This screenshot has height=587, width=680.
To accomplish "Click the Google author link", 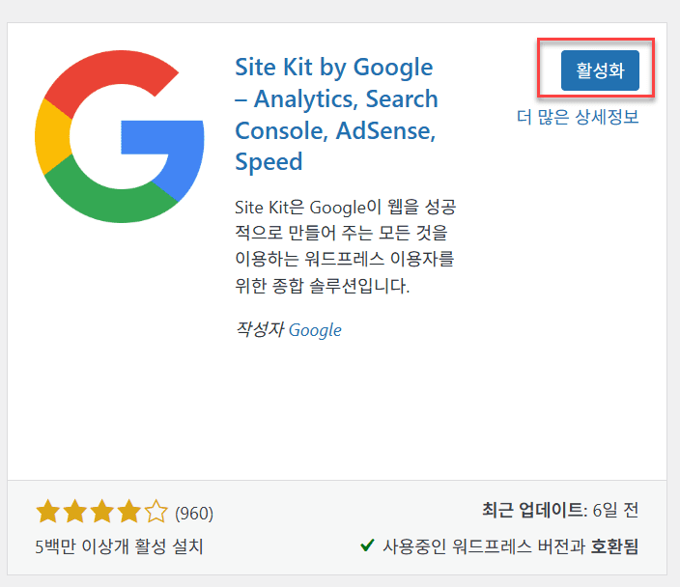I will tap(315, 330).
